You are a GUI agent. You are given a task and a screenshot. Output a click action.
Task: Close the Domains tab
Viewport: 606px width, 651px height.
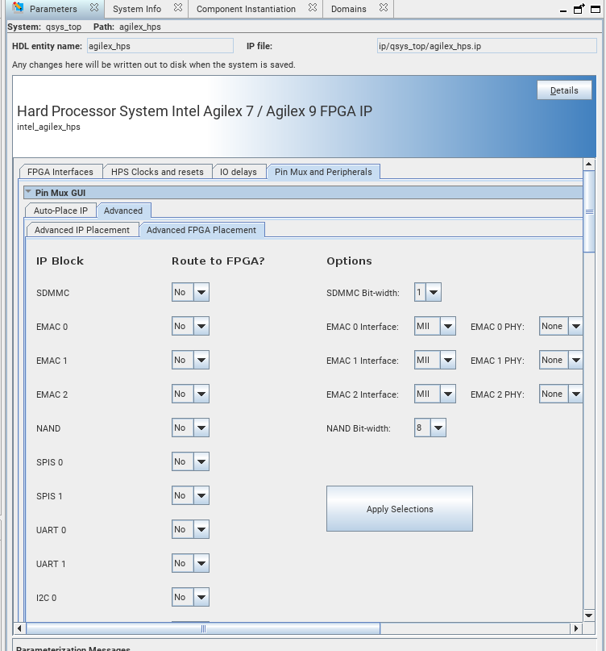[x=384, y=8]
